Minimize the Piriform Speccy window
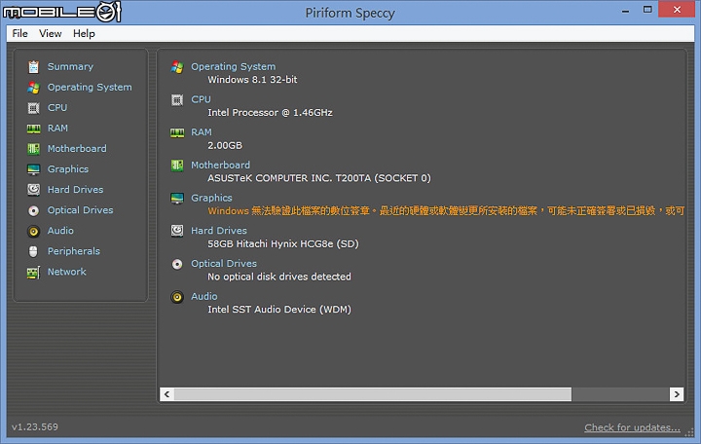The height and width of the screenshot is (444, 701). [x=625, y=10]
